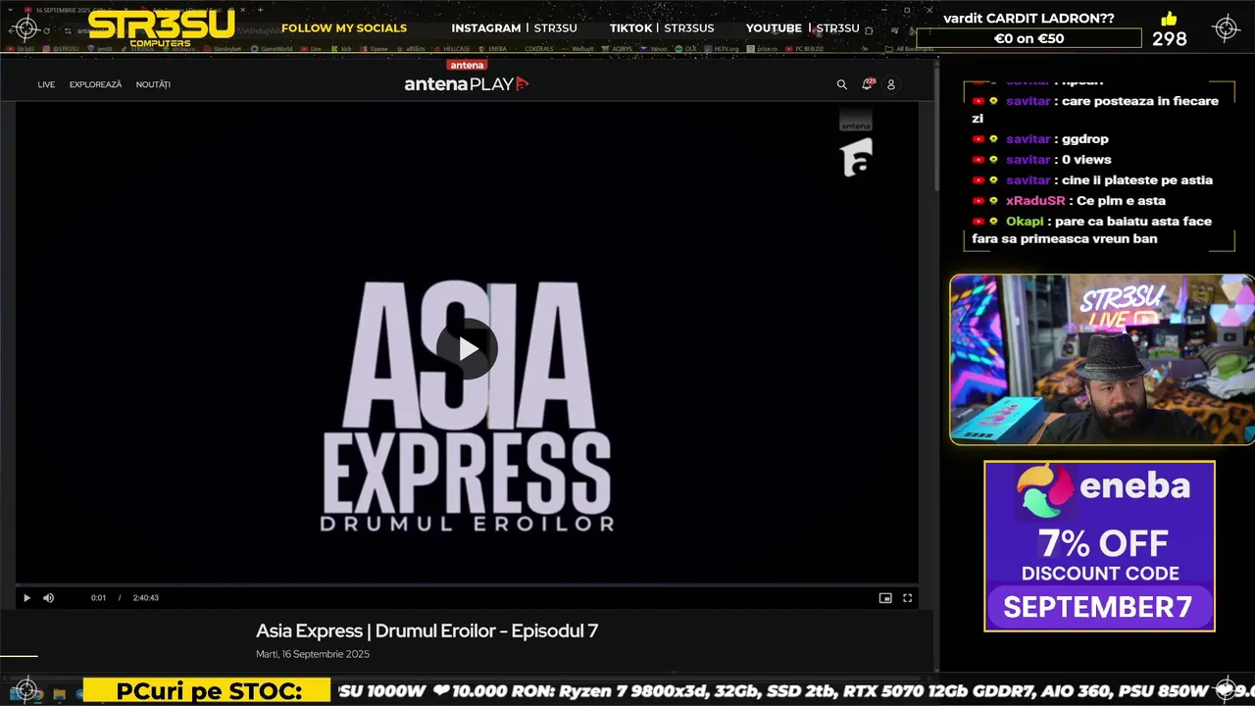Click the YOUTUBE | STR3SU overlay label

click(x=802, y=28)
